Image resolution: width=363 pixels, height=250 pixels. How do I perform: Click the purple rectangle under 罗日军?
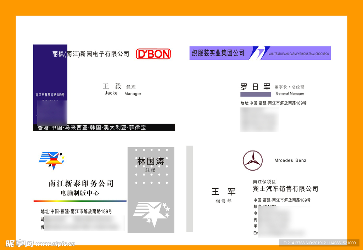(x=255, y=94)
